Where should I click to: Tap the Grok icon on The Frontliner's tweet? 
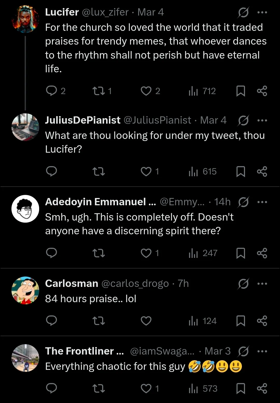pyautogui.click(x=243, y=351)
